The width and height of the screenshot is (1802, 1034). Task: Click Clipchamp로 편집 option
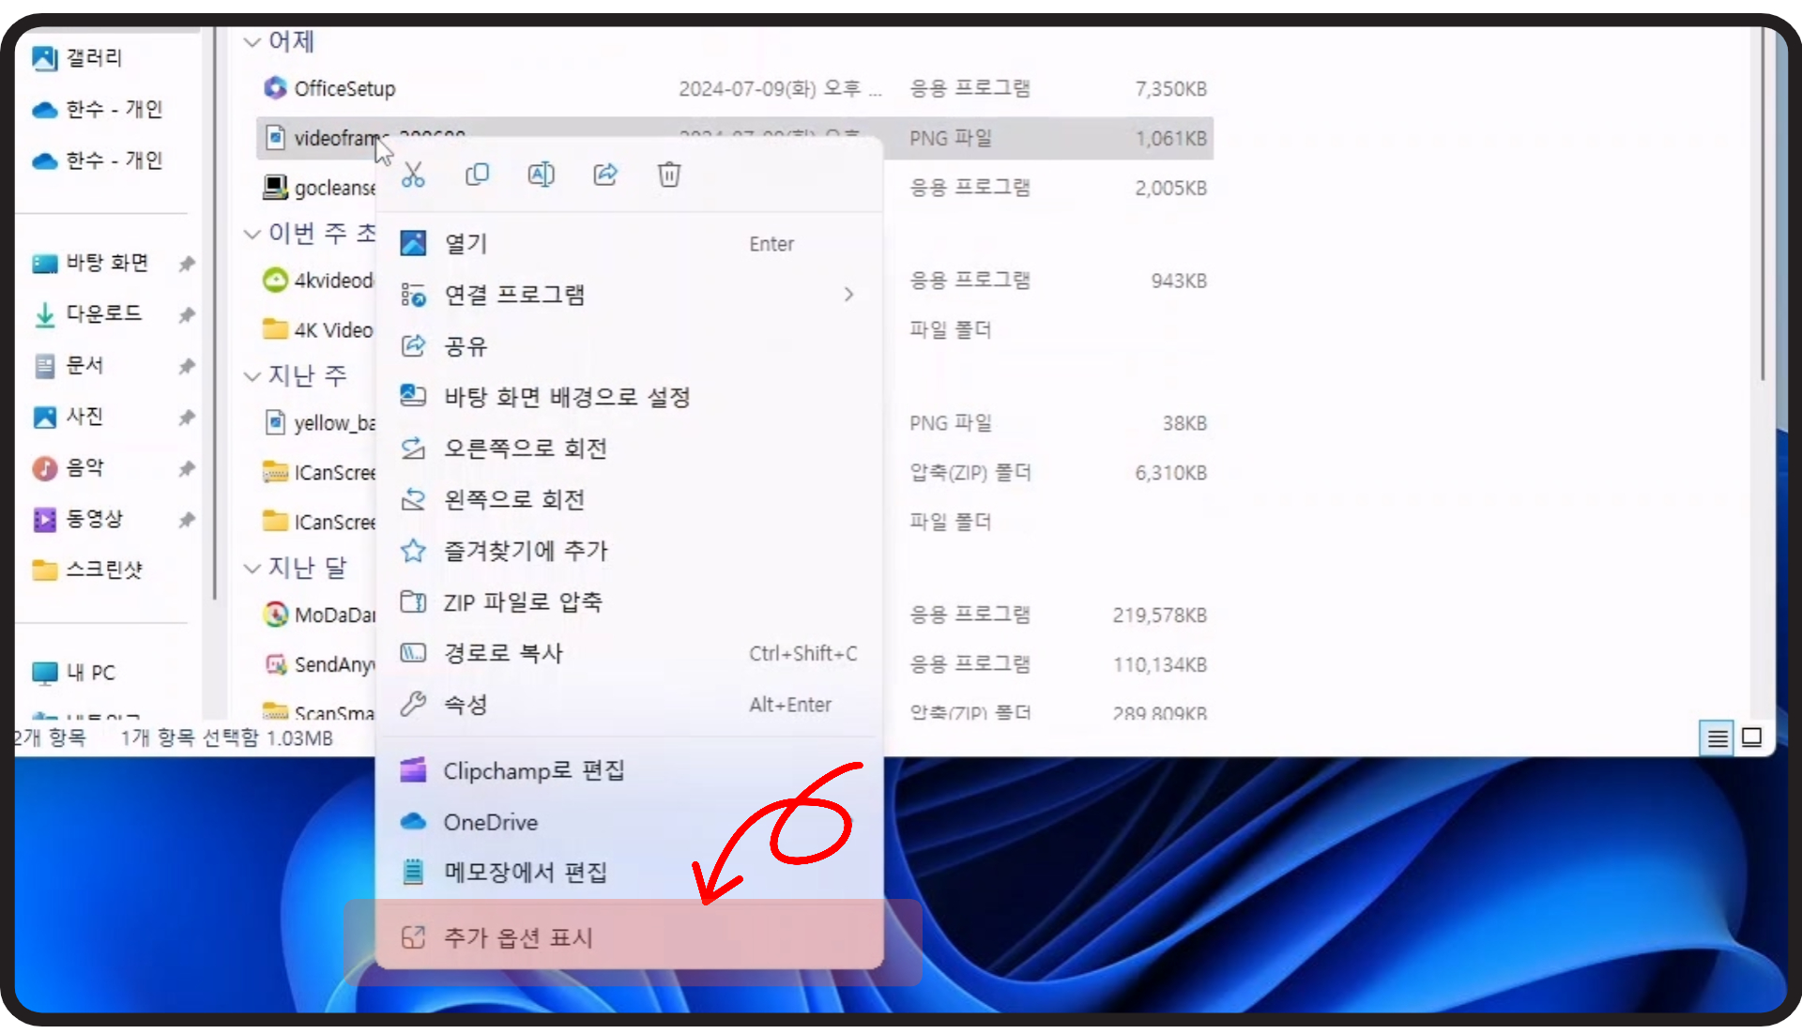point(533,771)
